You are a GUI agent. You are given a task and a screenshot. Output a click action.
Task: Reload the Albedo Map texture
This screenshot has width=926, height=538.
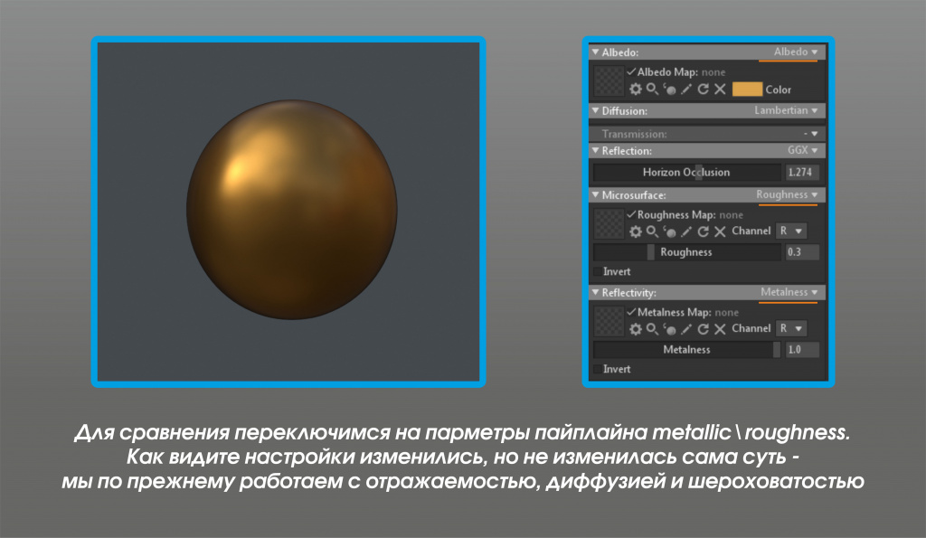coord(703,90)
